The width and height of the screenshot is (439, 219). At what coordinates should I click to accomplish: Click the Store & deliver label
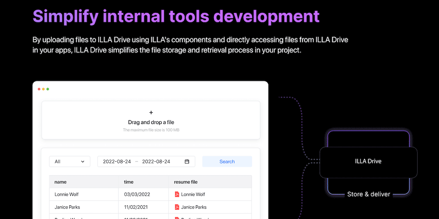click(x=368, y=194)
